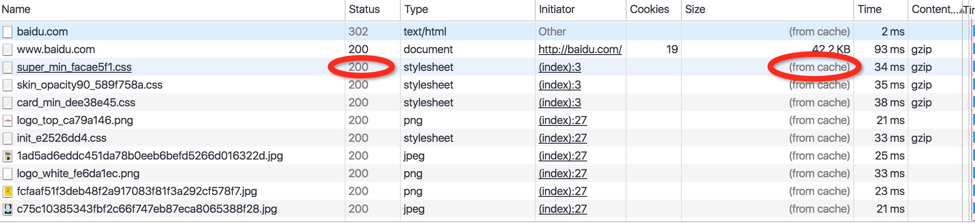The height and width of the screenshot is (223, 975).
Task: Click the 1ad5ad6eddc451da78b0eeb6befd5266d016322d.jpg thumbnail icon
Action: [x=7, y=156]
